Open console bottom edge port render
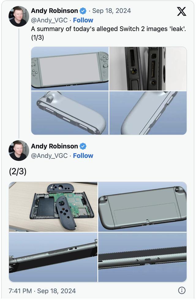 pyautogui.click(x=142, y=257)
